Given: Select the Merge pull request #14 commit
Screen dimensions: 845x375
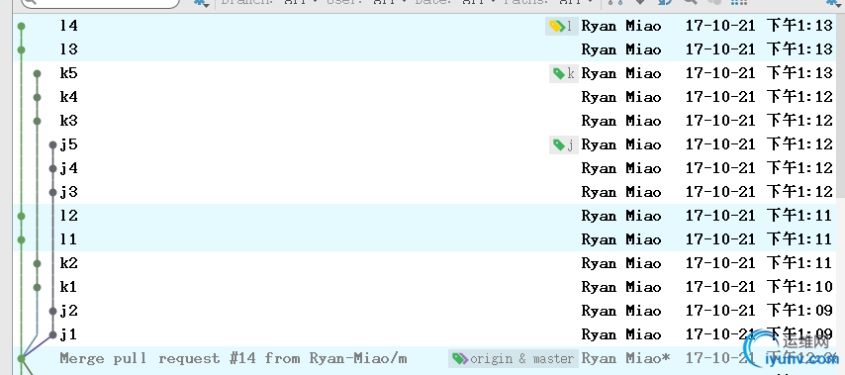Looking at the screenshot, I should click(x=234, y=358).
